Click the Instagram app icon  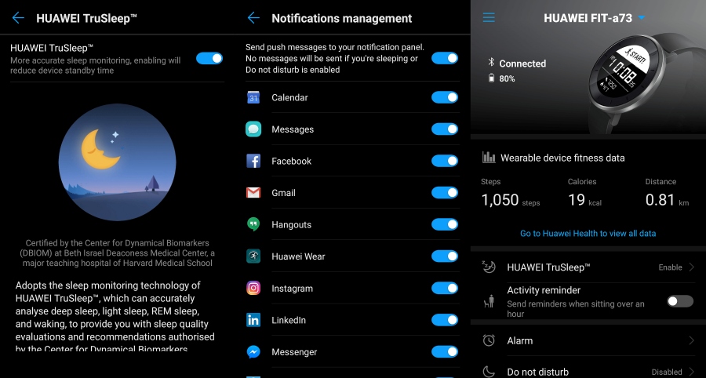[253, 288]
